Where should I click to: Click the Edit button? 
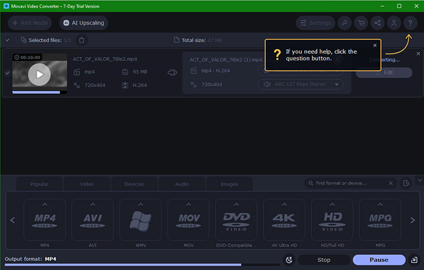384,73
